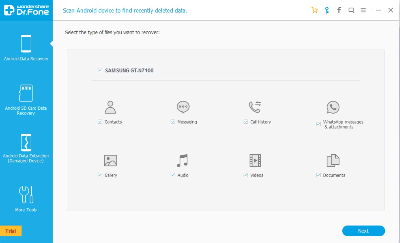Screen dimensions: 400x243
Task: Click the Gallery picture icon
Action: 110,160
